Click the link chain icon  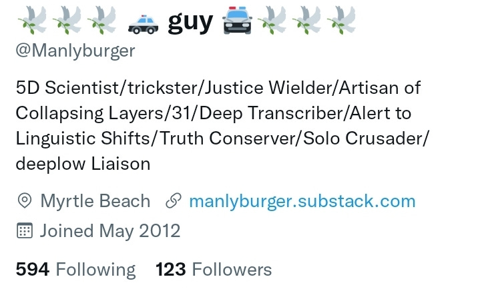(x=174, y=200)
